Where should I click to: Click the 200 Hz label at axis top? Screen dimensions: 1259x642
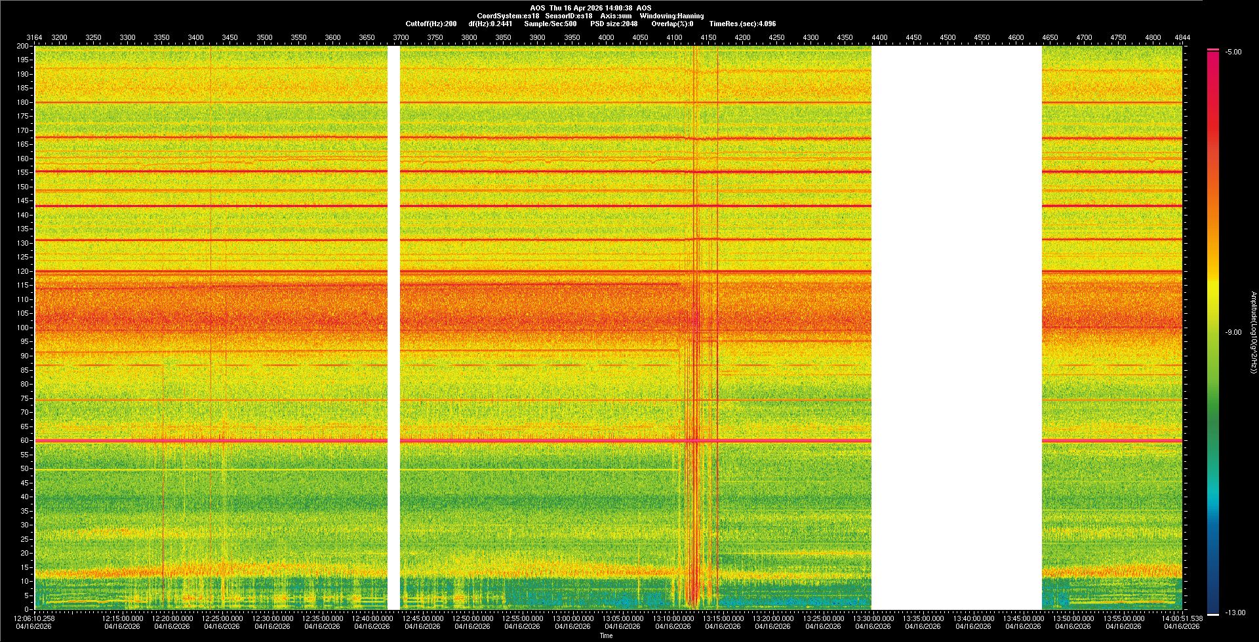[23, 47]
